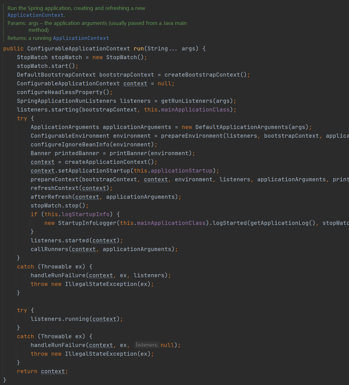The height and width of the screenshot is (385, 349).
Task: Click the prepareContext method call
Action: tap(55, 179)
